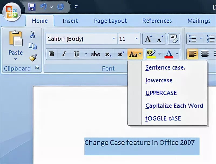Open the highlight color dropdown arrow

click(x=160, y=54)
